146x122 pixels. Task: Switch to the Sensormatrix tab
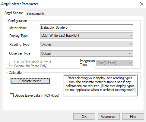[x=36, y=14]
